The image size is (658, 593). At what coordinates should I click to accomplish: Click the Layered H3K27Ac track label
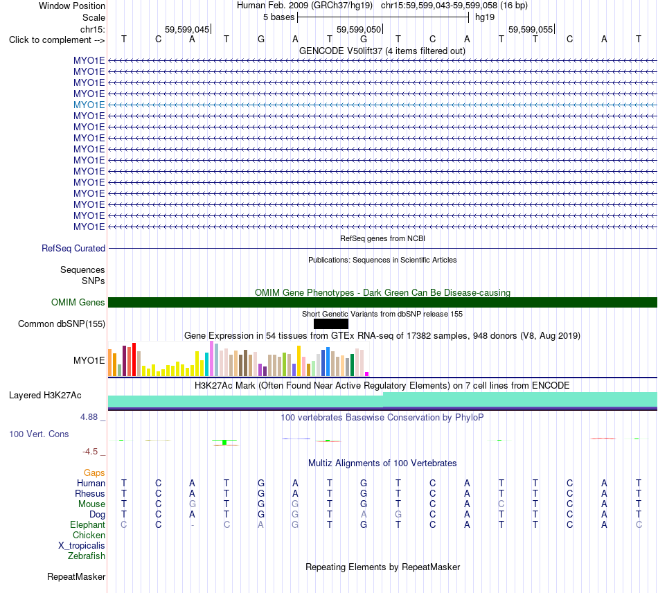[x=45, y=396]
